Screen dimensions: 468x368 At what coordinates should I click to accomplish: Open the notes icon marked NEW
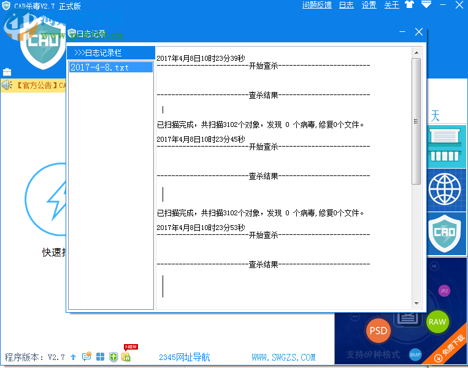pyautogui.click(x=126, y=357)
